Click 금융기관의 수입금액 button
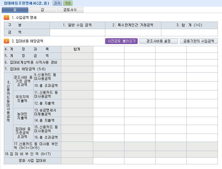 pos(199,41)
